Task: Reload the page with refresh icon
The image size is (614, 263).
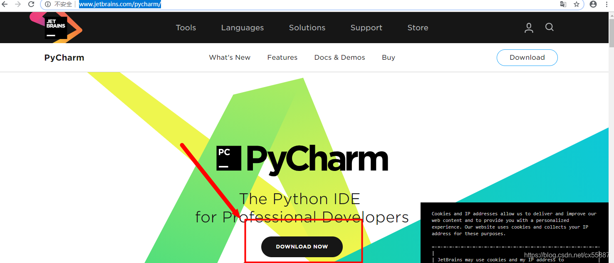Action: point(31,4)
